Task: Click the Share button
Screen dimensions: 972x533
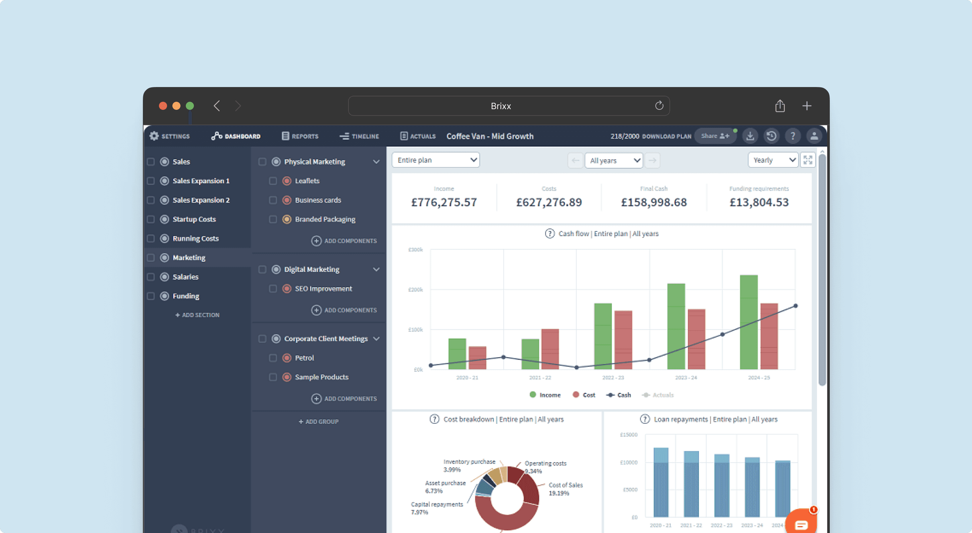Action: [x=715, y=136]
